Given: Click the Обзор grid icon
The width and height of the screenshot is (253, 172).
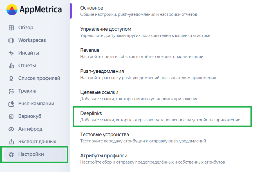Looking at the screenshot, I should coord(11,28).
